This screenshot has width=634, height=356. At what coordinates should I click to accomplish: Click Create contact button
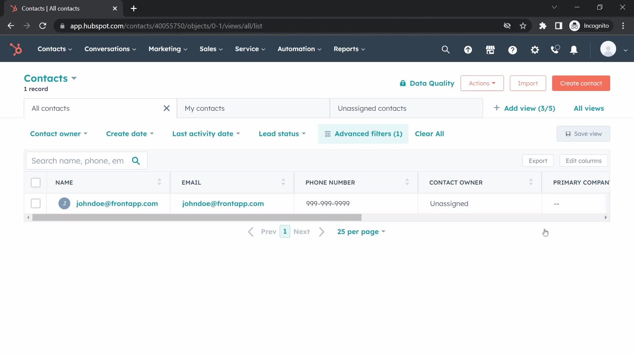[x=581, y=83]
